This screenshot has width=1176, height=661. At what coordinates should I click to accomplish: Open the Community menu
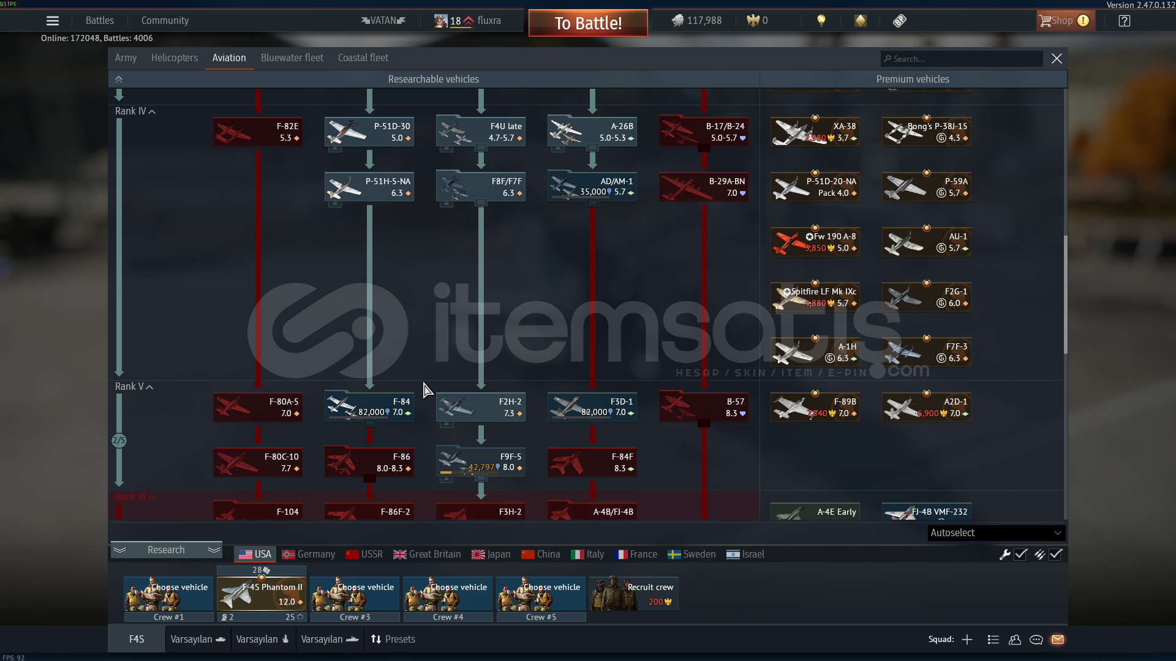pos(165,21)
